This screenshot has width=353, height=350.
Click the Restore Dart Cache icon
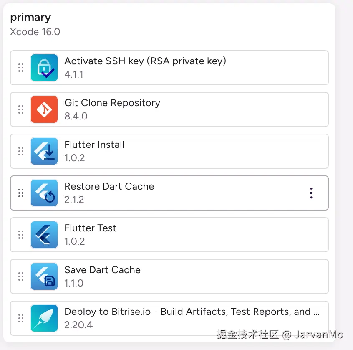(44, 193)
